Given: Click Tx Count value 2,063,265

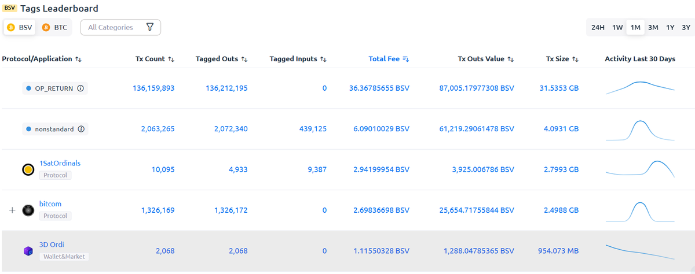Looking at the screenshot, I should point(158,128).
